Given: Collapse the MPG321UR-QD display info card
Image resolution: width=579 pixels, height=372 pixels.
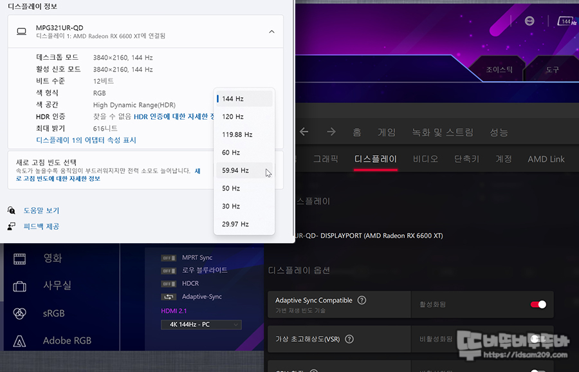Looking at the screenshot, I should (271, 32).
